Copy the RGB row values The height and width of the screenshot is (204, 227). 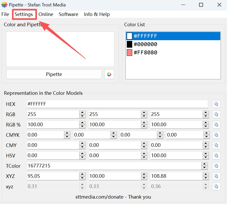(216, 114)
